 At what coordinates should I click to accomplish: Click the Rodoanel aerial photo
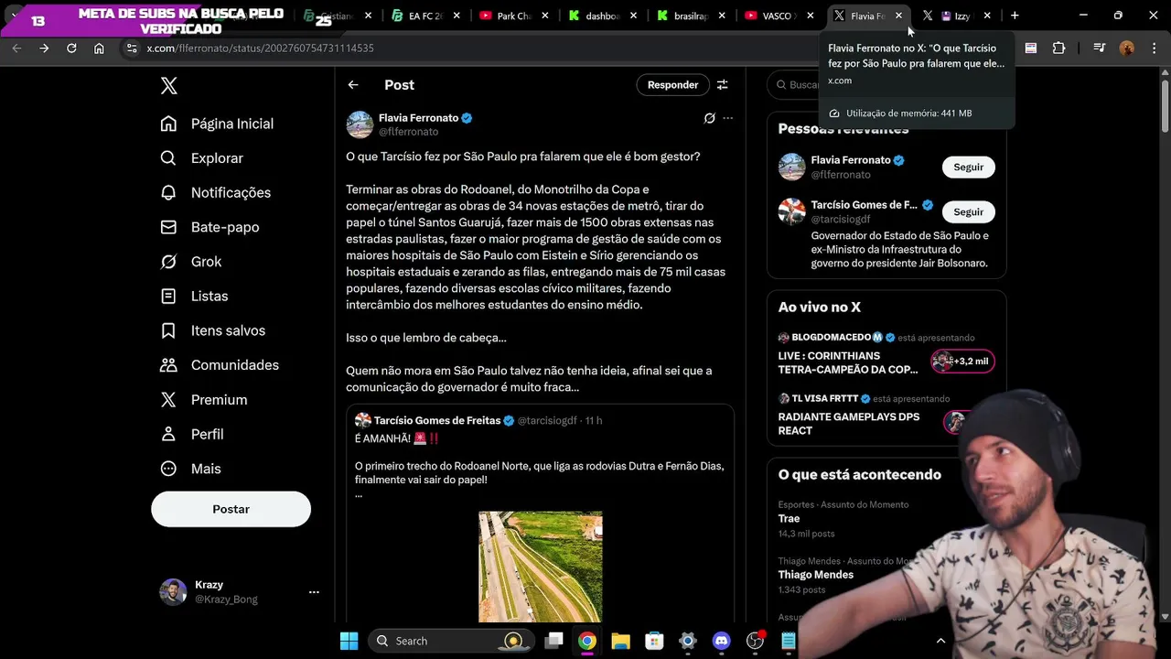tap(541, 567)
